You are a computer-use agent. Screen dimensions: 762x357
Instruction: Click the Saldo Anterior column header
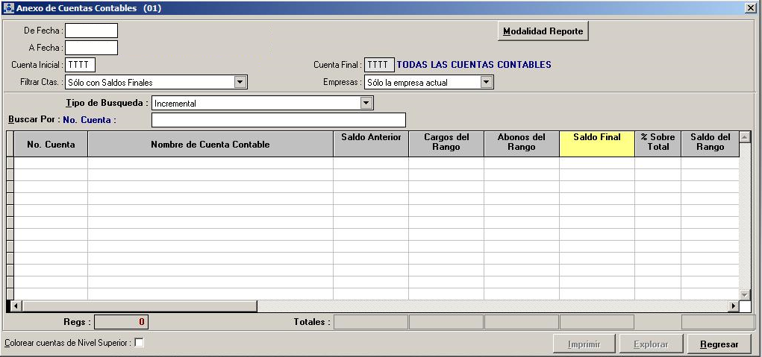371,142
